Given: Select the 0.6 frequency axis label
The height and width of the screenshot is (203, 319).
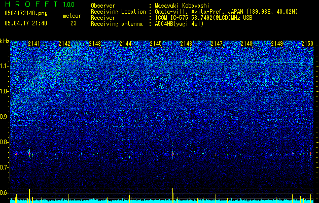Looking at the screenshot, I should point(5,193).
